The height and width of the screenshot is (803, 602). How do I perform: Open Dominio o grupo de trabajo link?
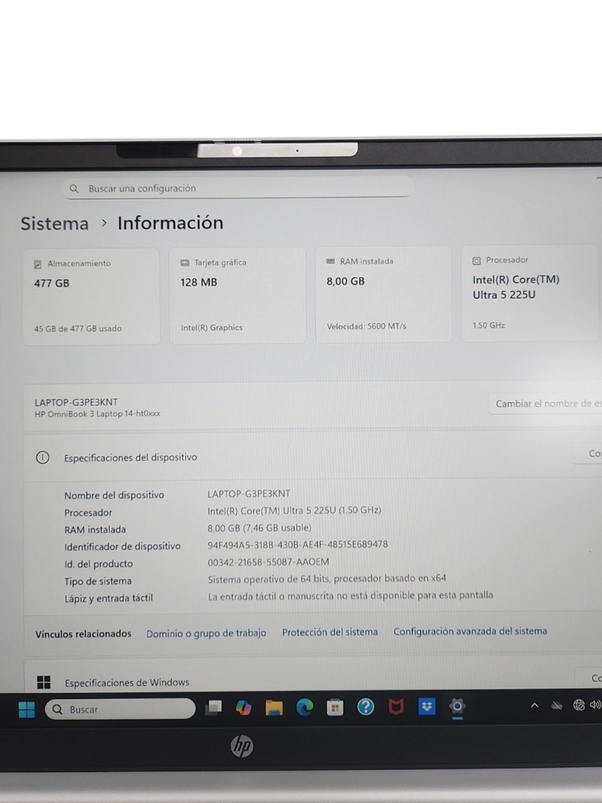(206, 634)
